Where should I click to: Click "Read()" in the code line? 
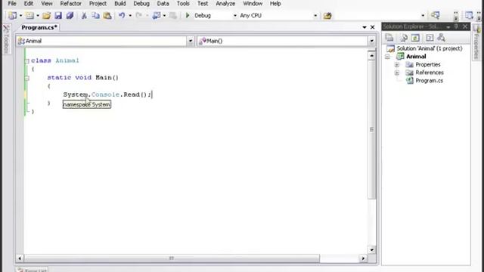pos(135,94)
